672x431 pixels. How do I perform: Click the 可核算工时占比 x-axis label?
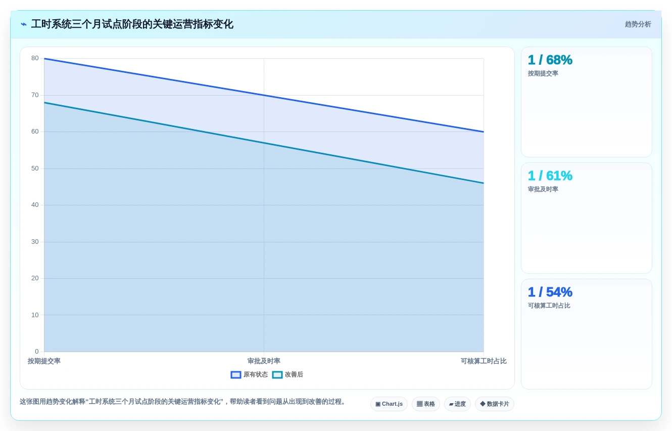(x=484, y=361)
